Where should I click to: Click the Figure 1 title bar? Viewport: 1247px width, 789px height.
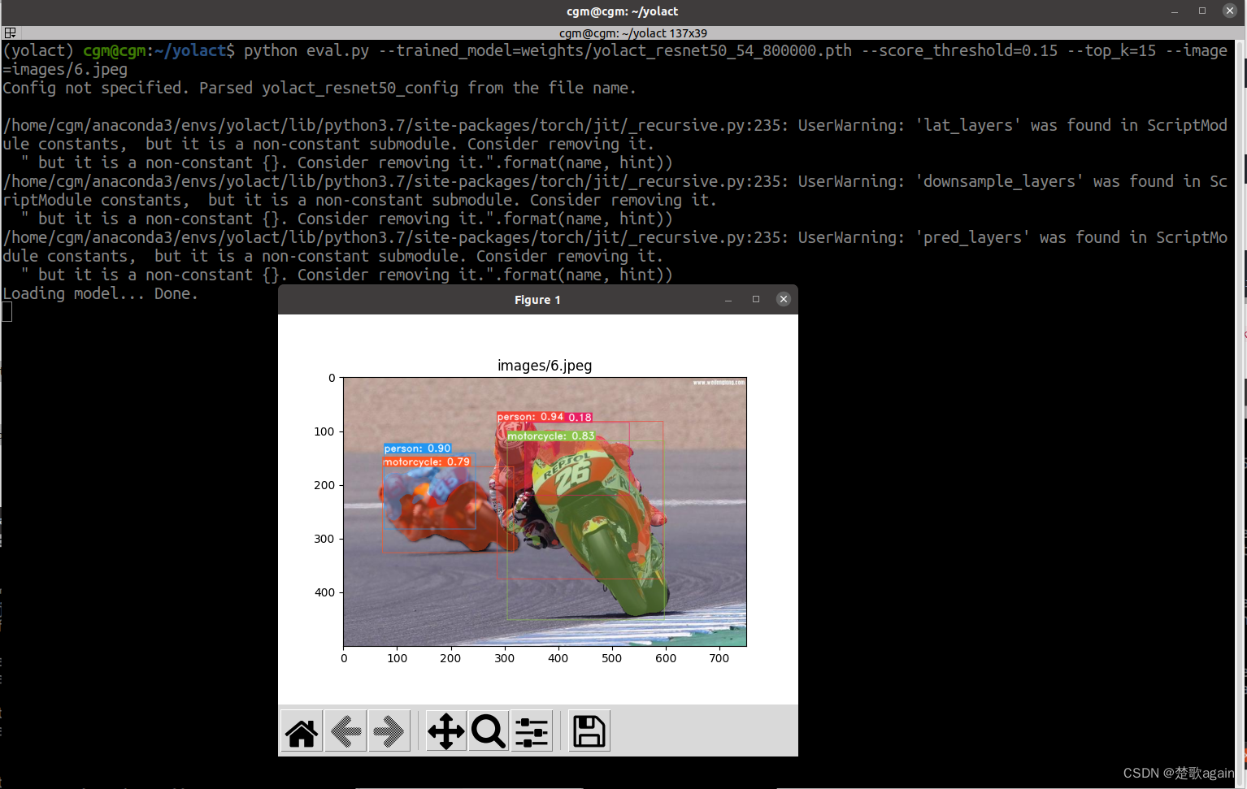point(538,300)
